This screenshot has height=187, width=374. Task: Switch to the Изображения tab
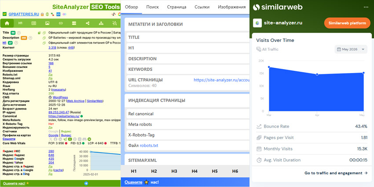(x=232, y=7)
